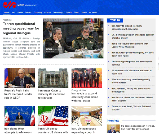Click the spokesman podium thumbnail

pyautogui.click(x=20, y=116)
